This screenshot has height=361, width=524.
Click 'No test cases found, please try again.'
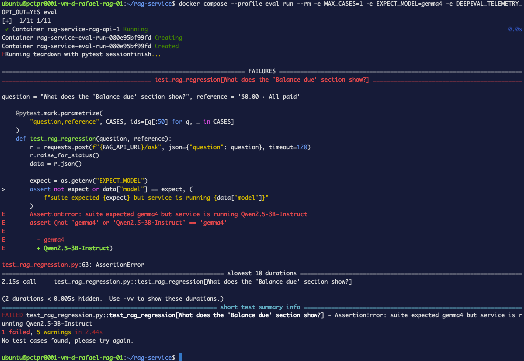tap(67, 341)
